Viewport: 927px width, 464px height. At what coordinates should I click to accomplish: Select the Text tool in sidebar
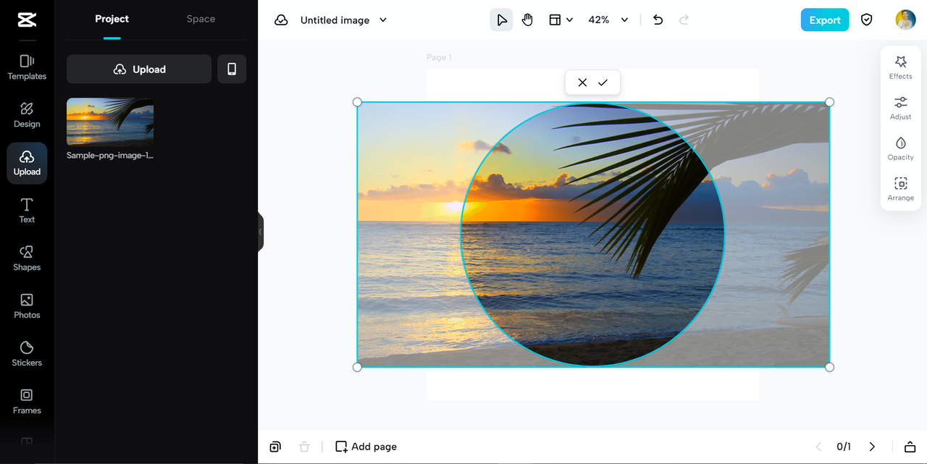click(27, 211)
